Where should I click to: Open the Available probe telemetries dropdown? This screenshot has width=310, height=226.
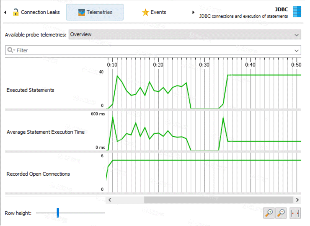tap(185, 35)
